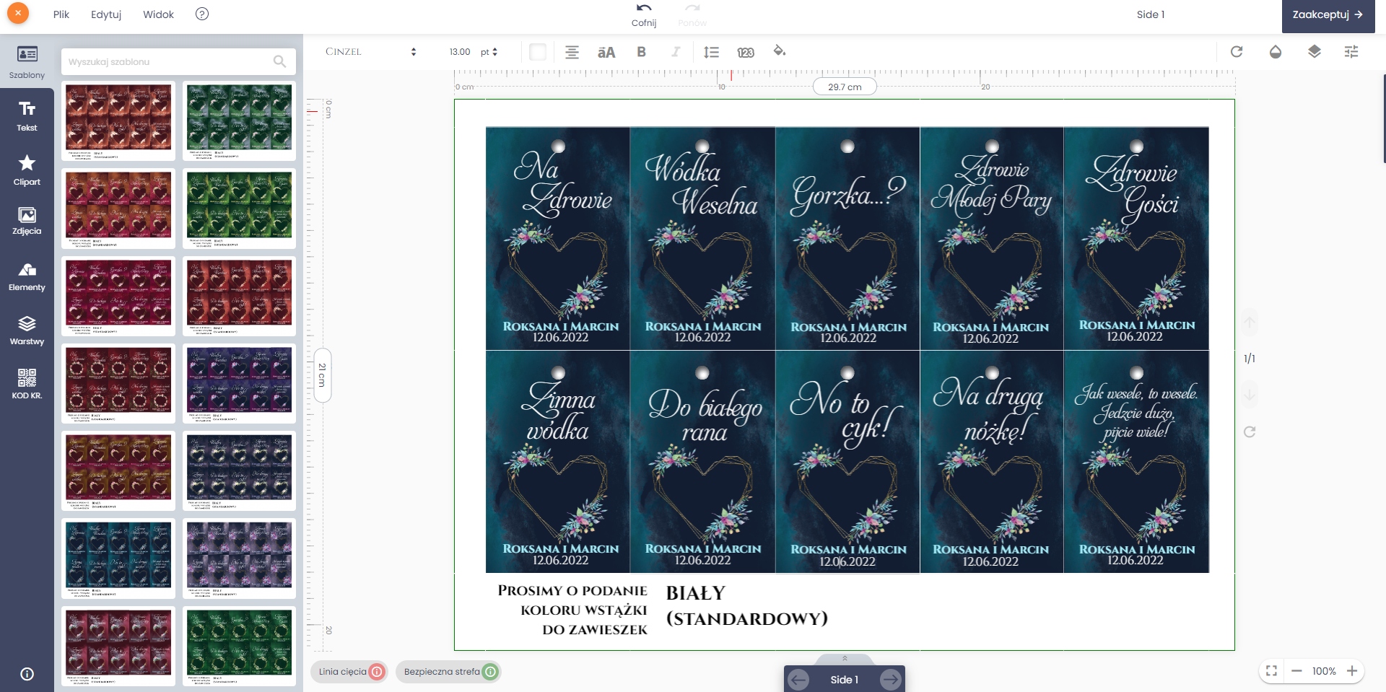Open the numbering 123 tool
Image resolution: width=1386 pixels, height=692 pixels.
coord(746,52)
